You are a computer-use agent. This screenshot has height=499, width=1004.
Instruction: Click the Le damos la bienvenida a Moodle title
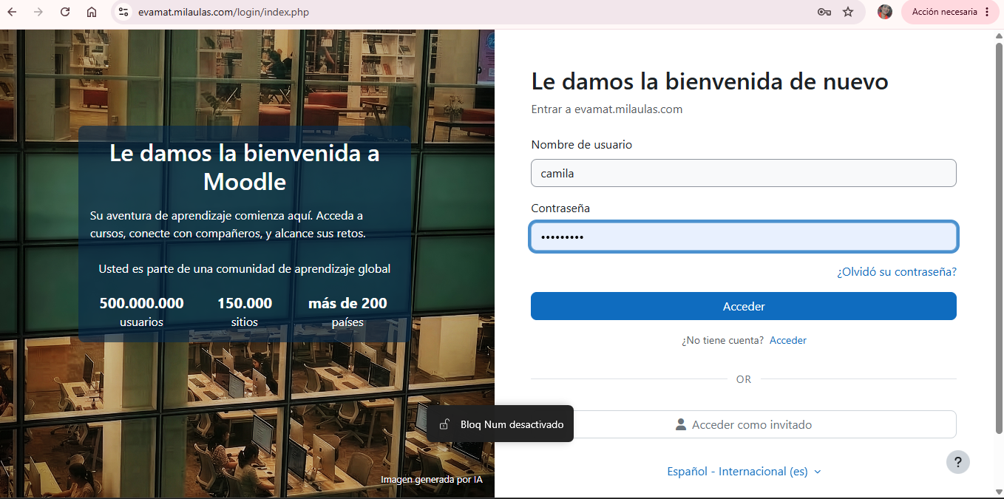[x=245, y=167]
